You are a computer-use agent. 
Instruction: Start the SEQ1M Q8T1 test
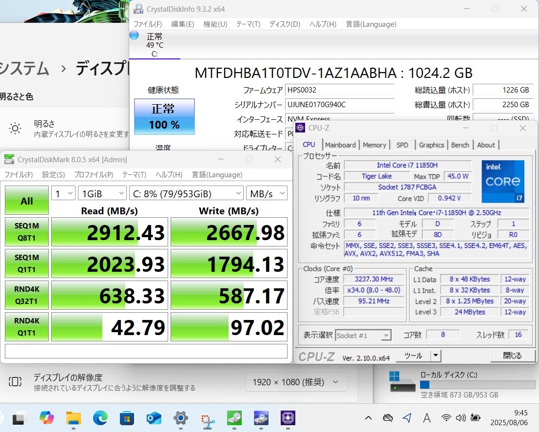[x=26, y=232]
